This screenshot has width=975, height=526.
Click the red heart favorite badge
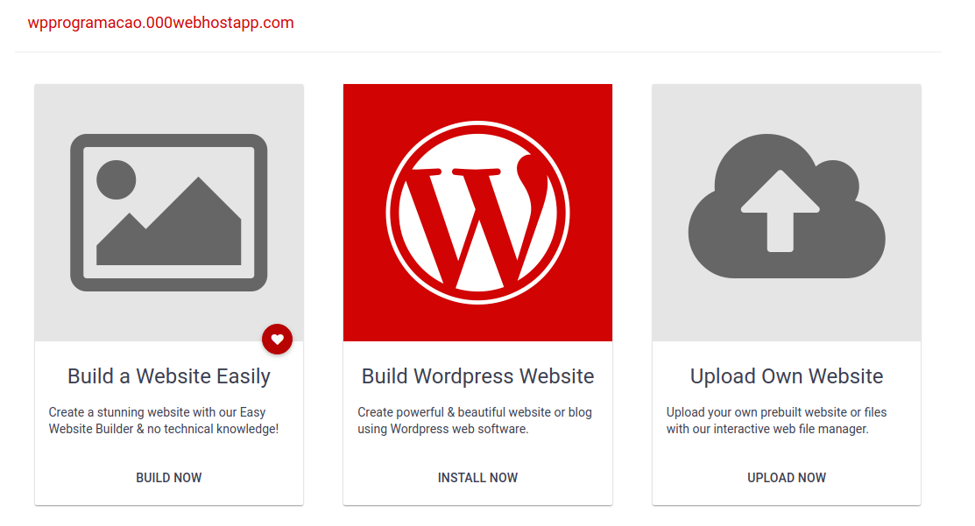click(x=278, y=339)
